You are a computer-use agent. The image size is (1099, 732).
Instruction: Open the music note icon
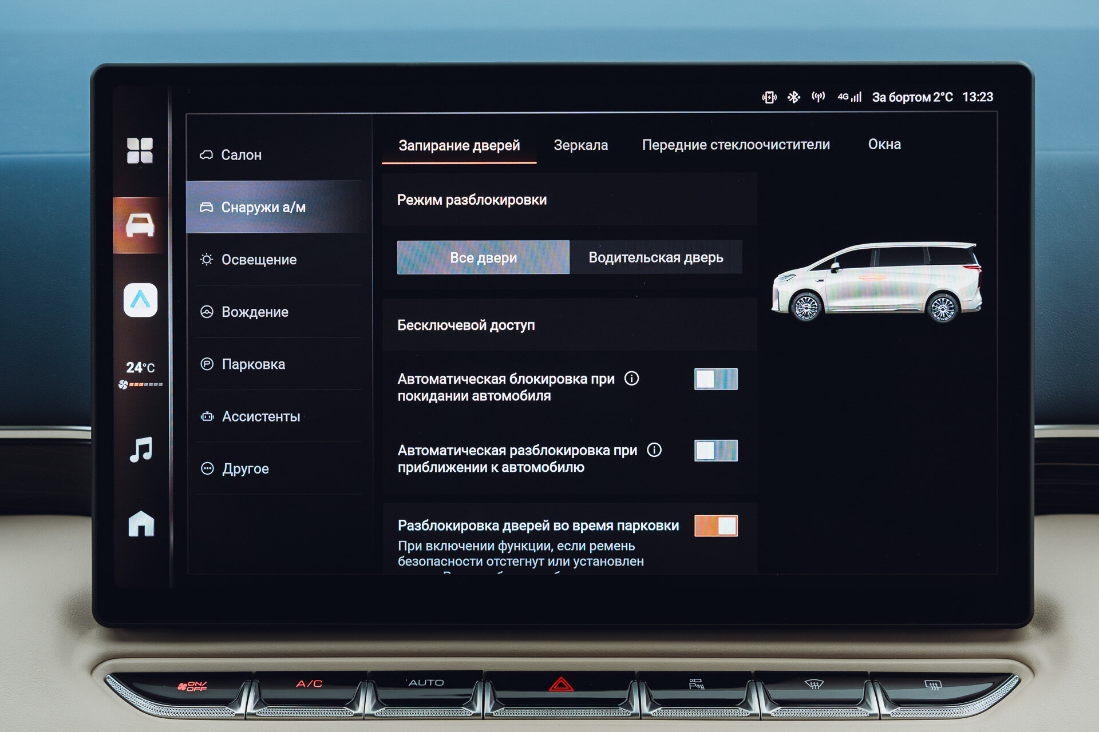[x=141, y=449]
